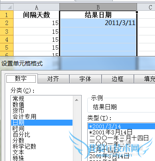
Task: Select date type *2001年3月14日
Action: point(122,132)
